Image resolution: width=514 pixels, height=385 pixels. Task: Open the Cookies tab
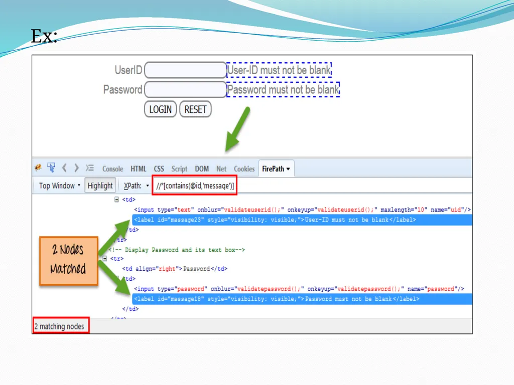click(244, 169)
